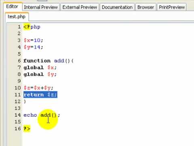Screen dimensions: 194x146
Task: Select the Documentation tab
Action: click(x=117, y=7)
